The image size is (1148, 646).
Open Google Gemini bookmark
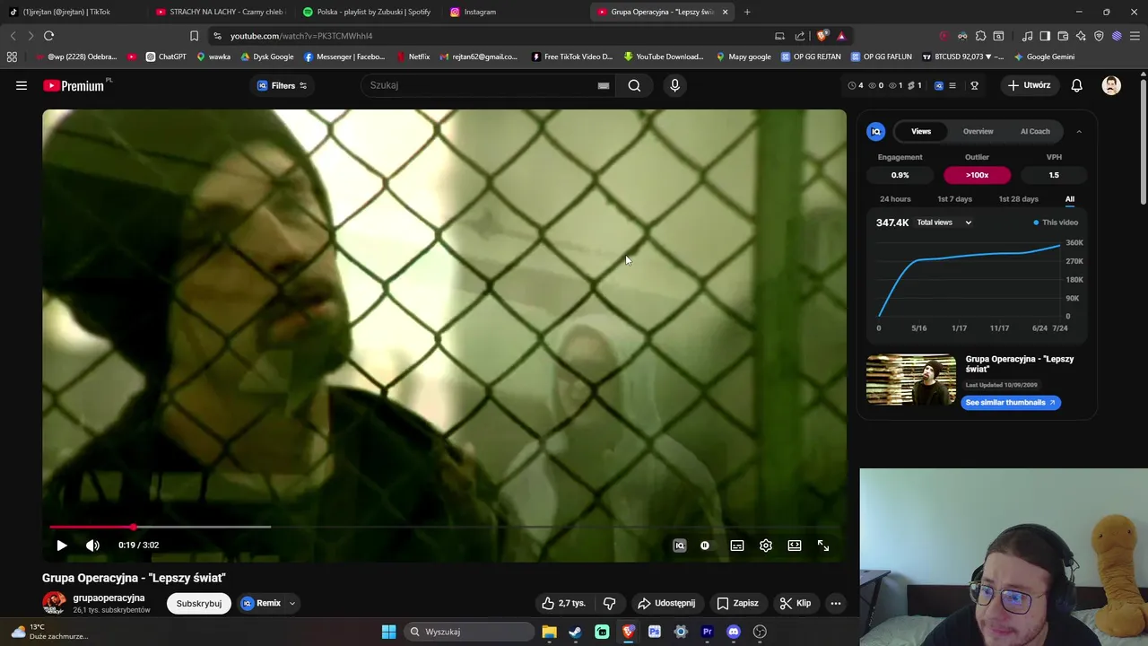(x=1044, y=57)
